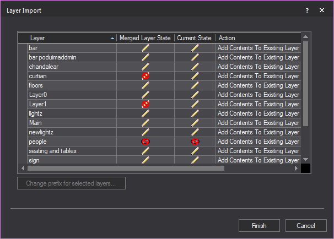Viewport: 334px width, 239px height.
Task: Click Merged Layer State pencil for Layer0
Action: tap(146, 95)
